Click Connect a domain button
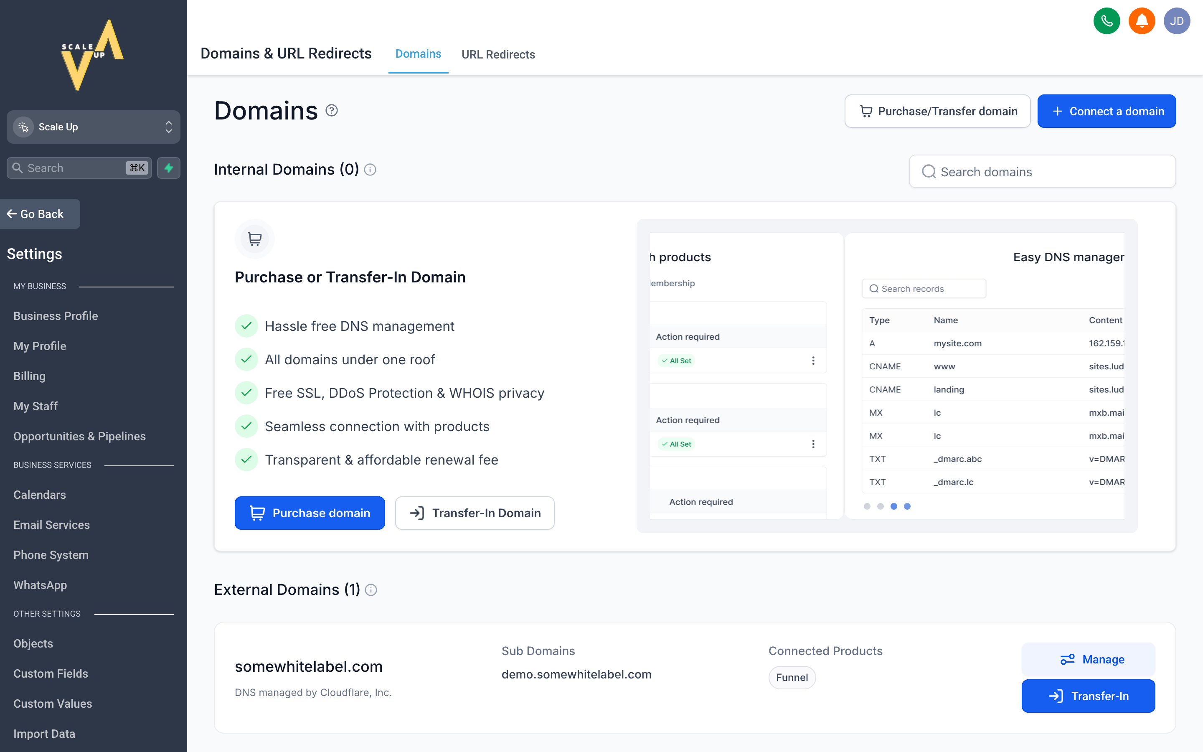The width and height of the screenshot is (1203, 752). point(1107,111)
